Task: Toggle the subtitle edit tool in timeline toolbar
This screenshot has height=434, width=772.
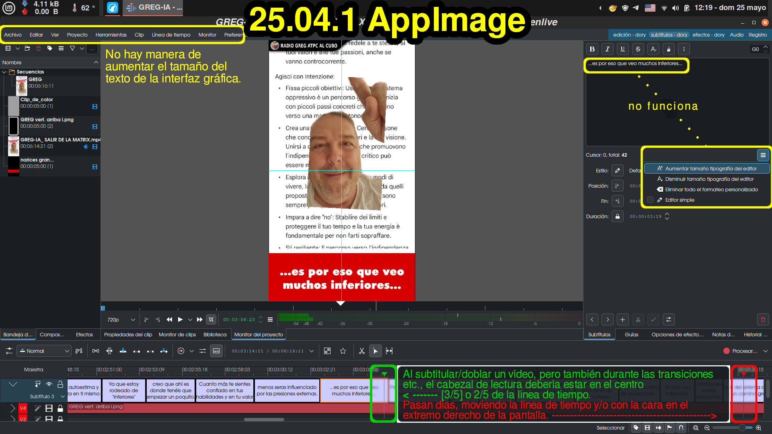Action: coord(216,351)
